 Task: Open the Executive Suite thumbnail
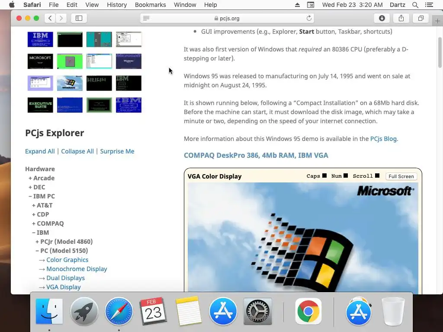tap(40, 105)
